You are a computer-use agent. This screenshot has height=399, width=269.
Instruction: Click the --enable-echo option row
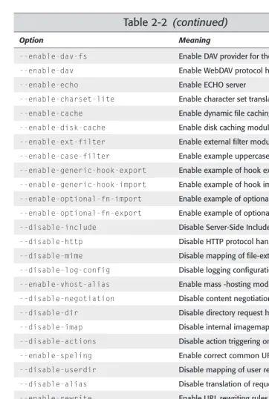pyautogui.click(x=141, y=85)
